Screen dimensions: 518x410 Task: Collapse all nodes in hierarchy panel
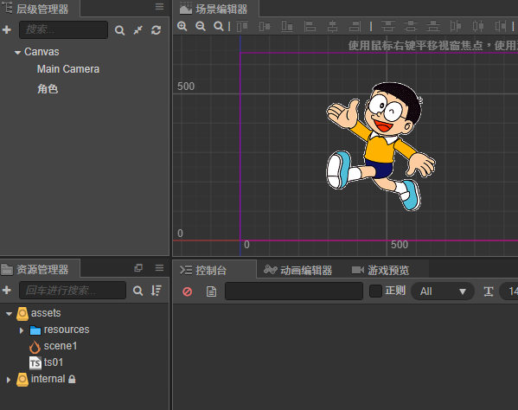click(137, 30)
